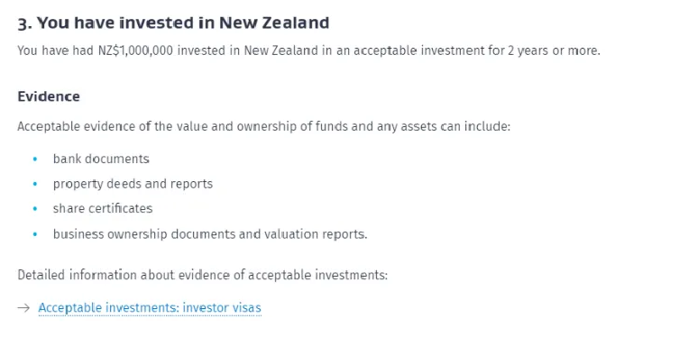This screenshot has height=337, width=698.
Task: Click 'New Zealand' in the section heading
Action: (x=274, y=23)
